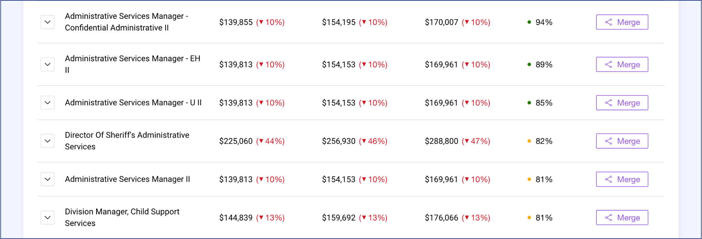
Task: Expand Division Manager, Child Support Services row
Action: [48, 218]
